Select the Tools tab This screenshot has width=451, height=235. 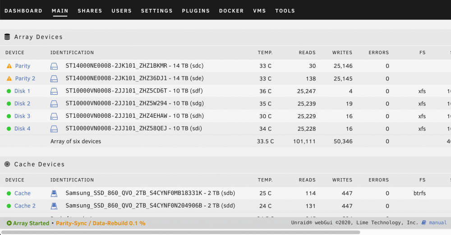point(285,11)
